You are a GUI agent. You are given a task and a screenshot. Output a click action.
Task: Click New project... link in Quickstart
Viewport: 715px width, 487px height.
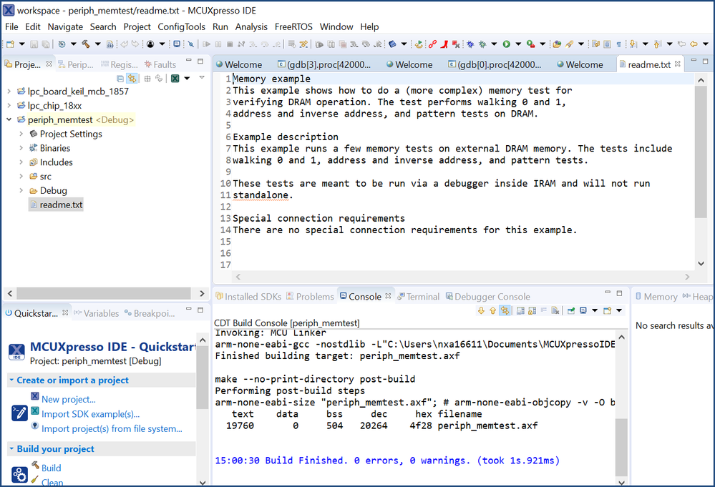[x=69, y=400]
